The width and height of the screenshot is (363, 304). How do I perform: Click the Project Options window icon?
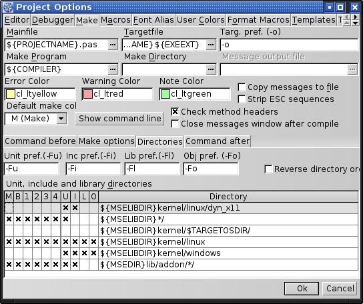pos(8,7)
